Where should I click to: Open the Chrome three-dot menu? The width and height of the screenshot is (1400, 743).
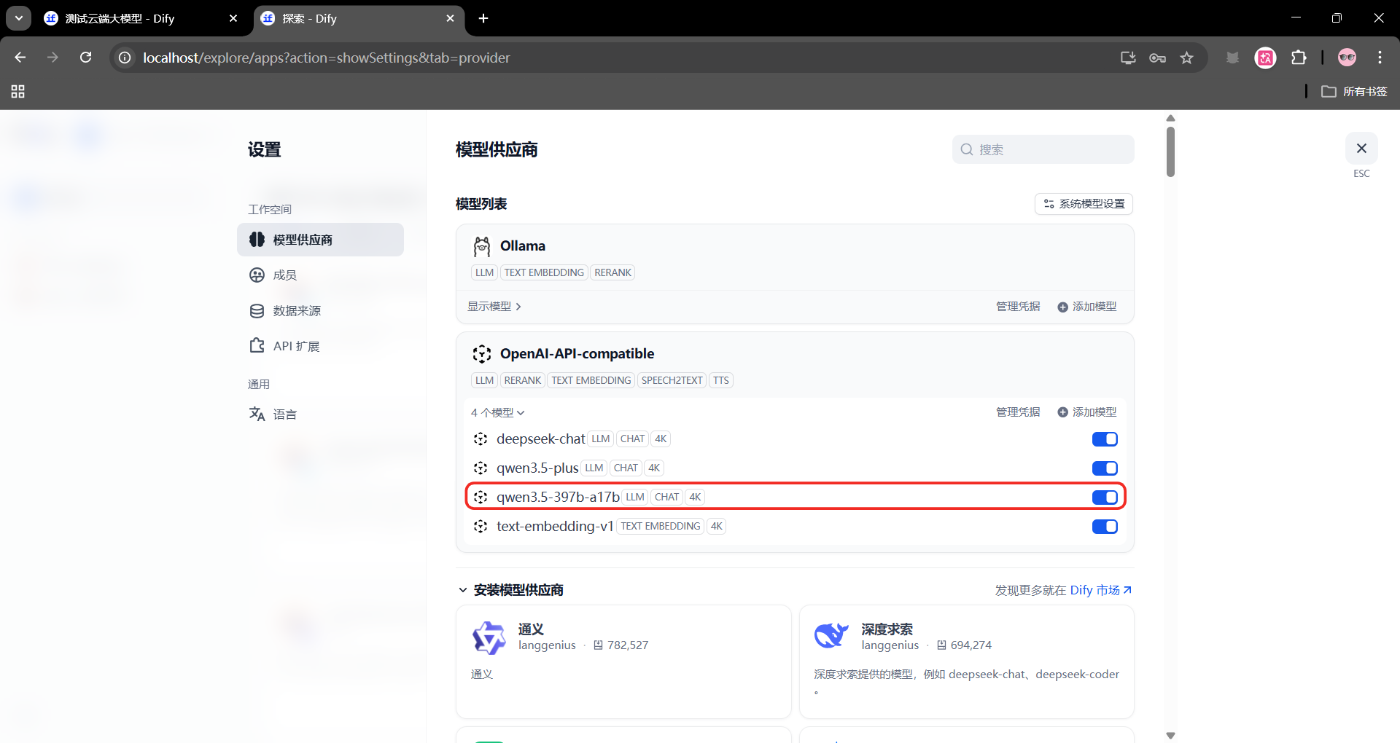coord(1380,58)
